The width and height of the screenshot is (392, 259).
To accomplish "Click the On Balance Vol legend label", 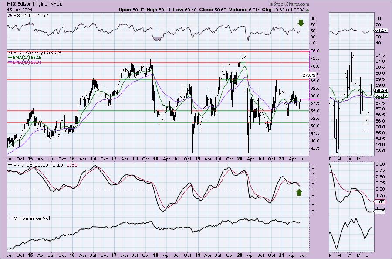I will pyautogui.click(x=29, y=218).
